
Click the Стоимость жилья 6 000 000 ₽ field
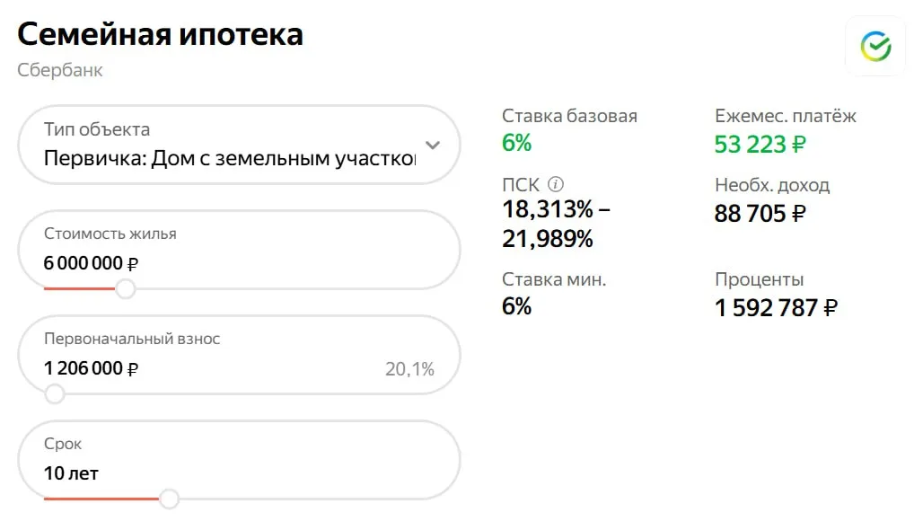point(91,264)
